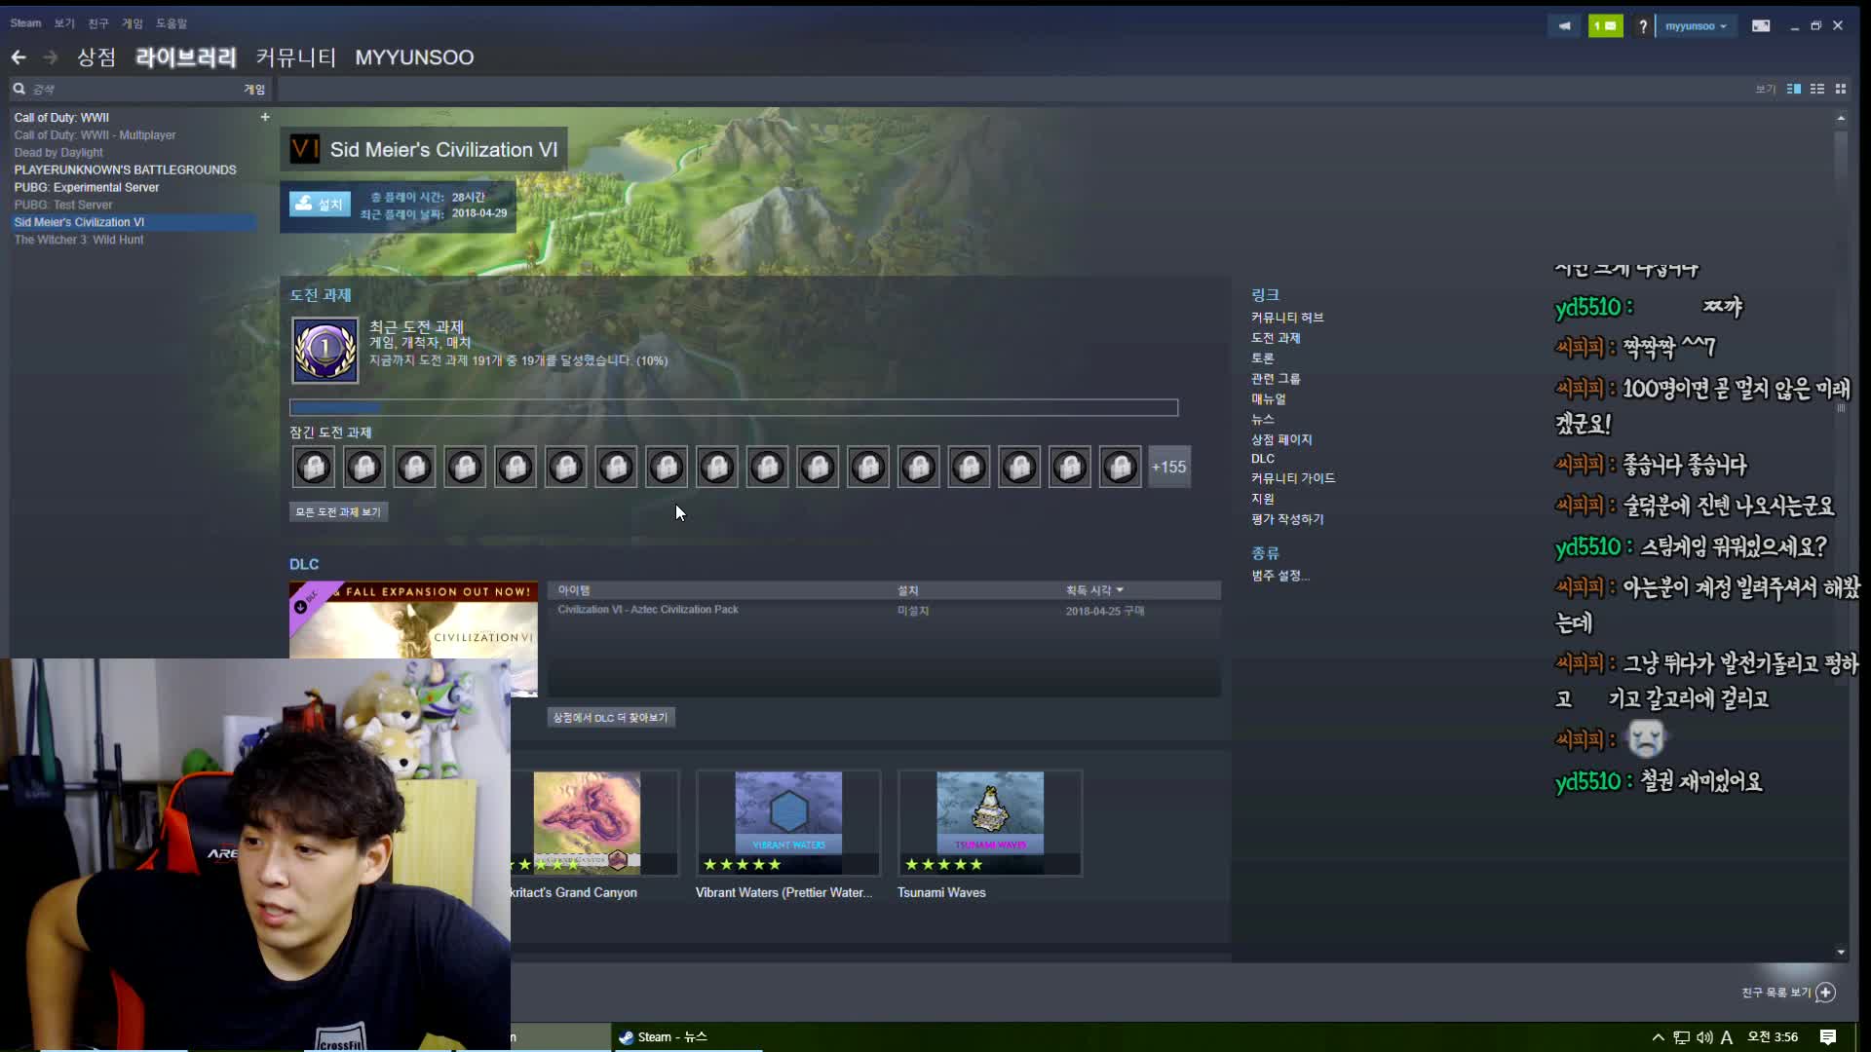Open the myyunsoo account dropdown
Screen dimensions: 1871x1052
pos(1696,26)
